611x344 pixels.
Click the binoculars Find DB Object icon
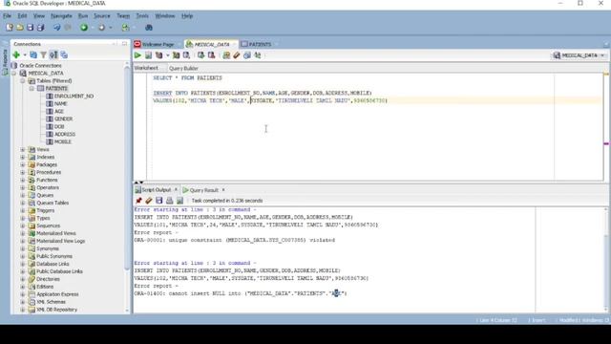click(x=149, y=28)
